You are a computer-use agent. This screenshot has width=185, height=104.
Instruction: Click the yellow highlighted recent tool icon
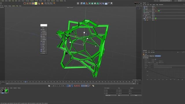36,3
